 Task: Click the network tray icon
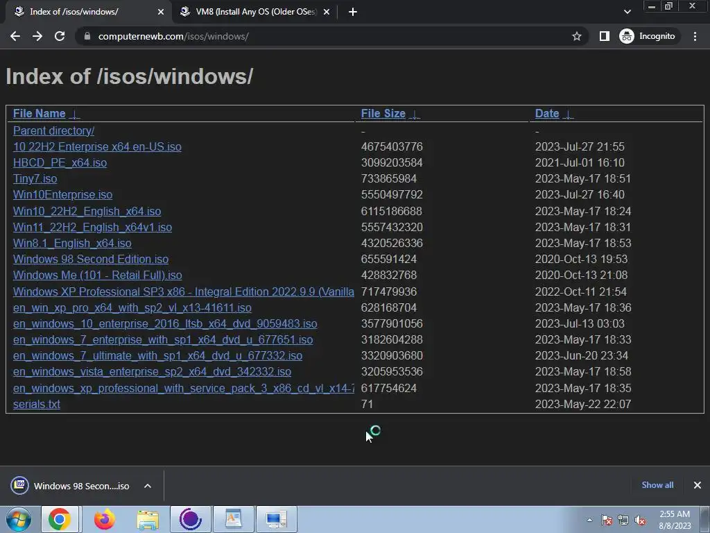pos(623,521)
